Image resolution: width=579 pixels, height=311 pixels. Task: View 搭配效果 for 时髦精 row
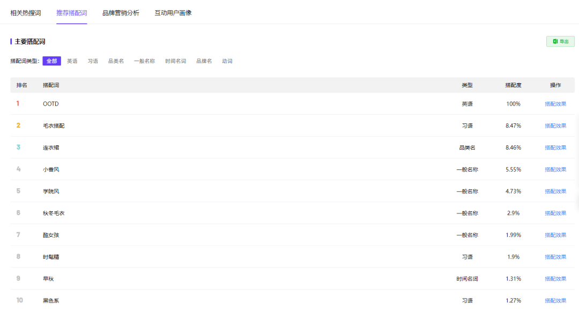point(555,257)
